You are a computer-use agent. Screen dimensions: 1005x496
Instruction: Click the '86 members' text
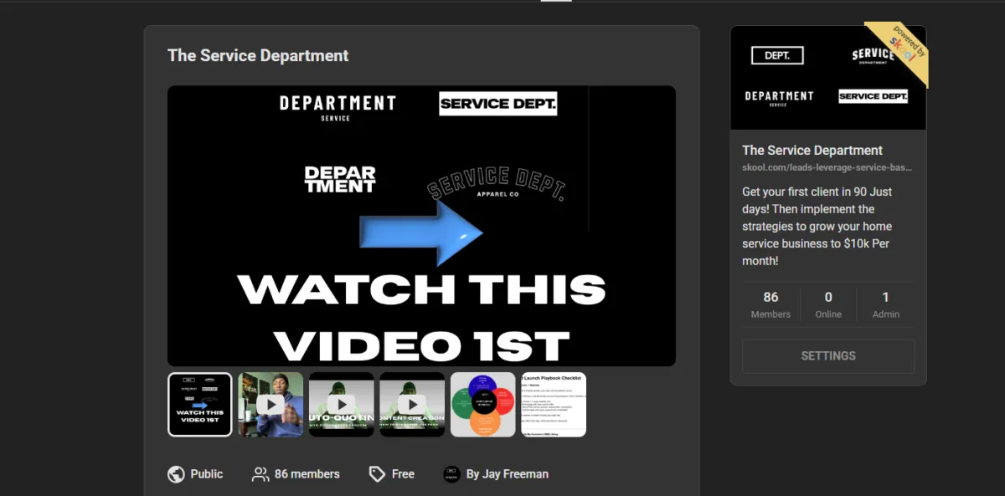(307, 474)
